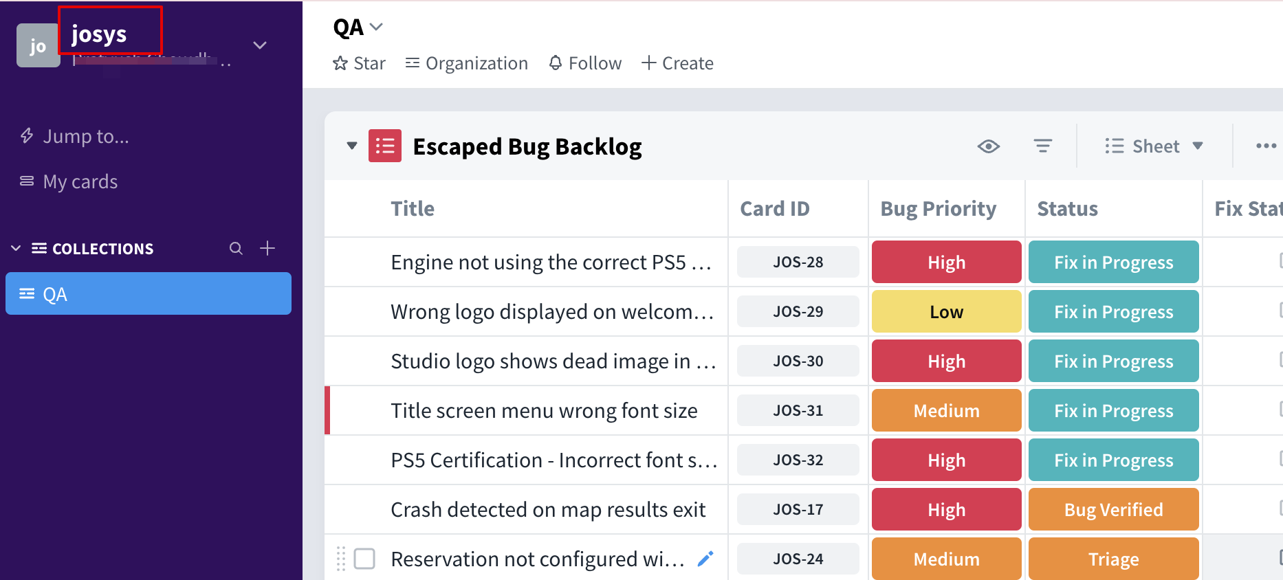Open the Sheet view dropdown
Viewport: 1283px width, 580px height.
point(1154,146)
